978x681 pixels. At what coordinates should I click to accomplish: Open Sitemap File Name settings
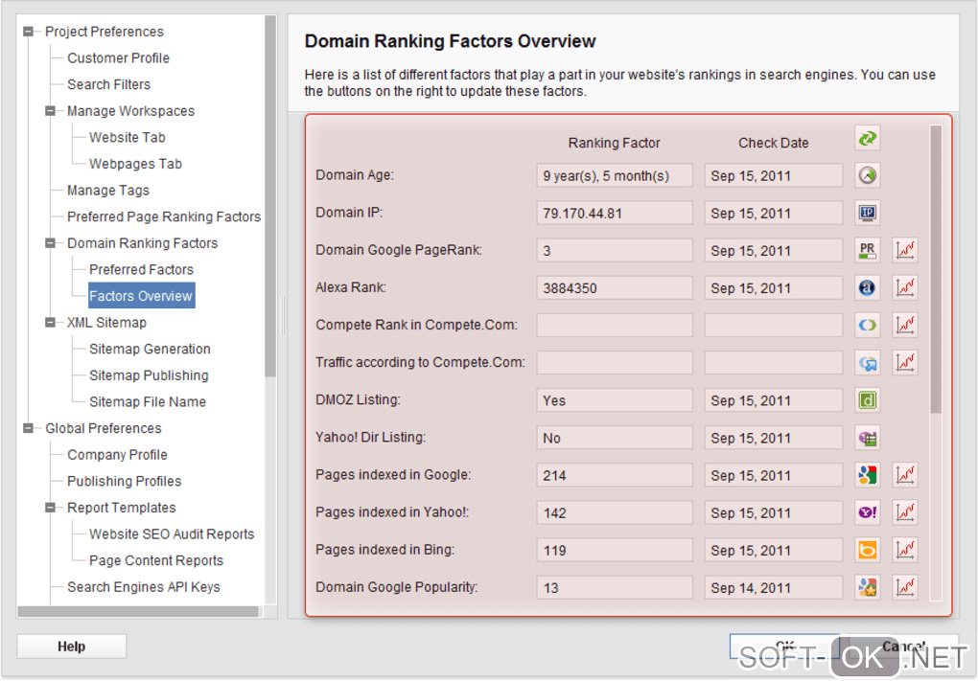point(148,402)
